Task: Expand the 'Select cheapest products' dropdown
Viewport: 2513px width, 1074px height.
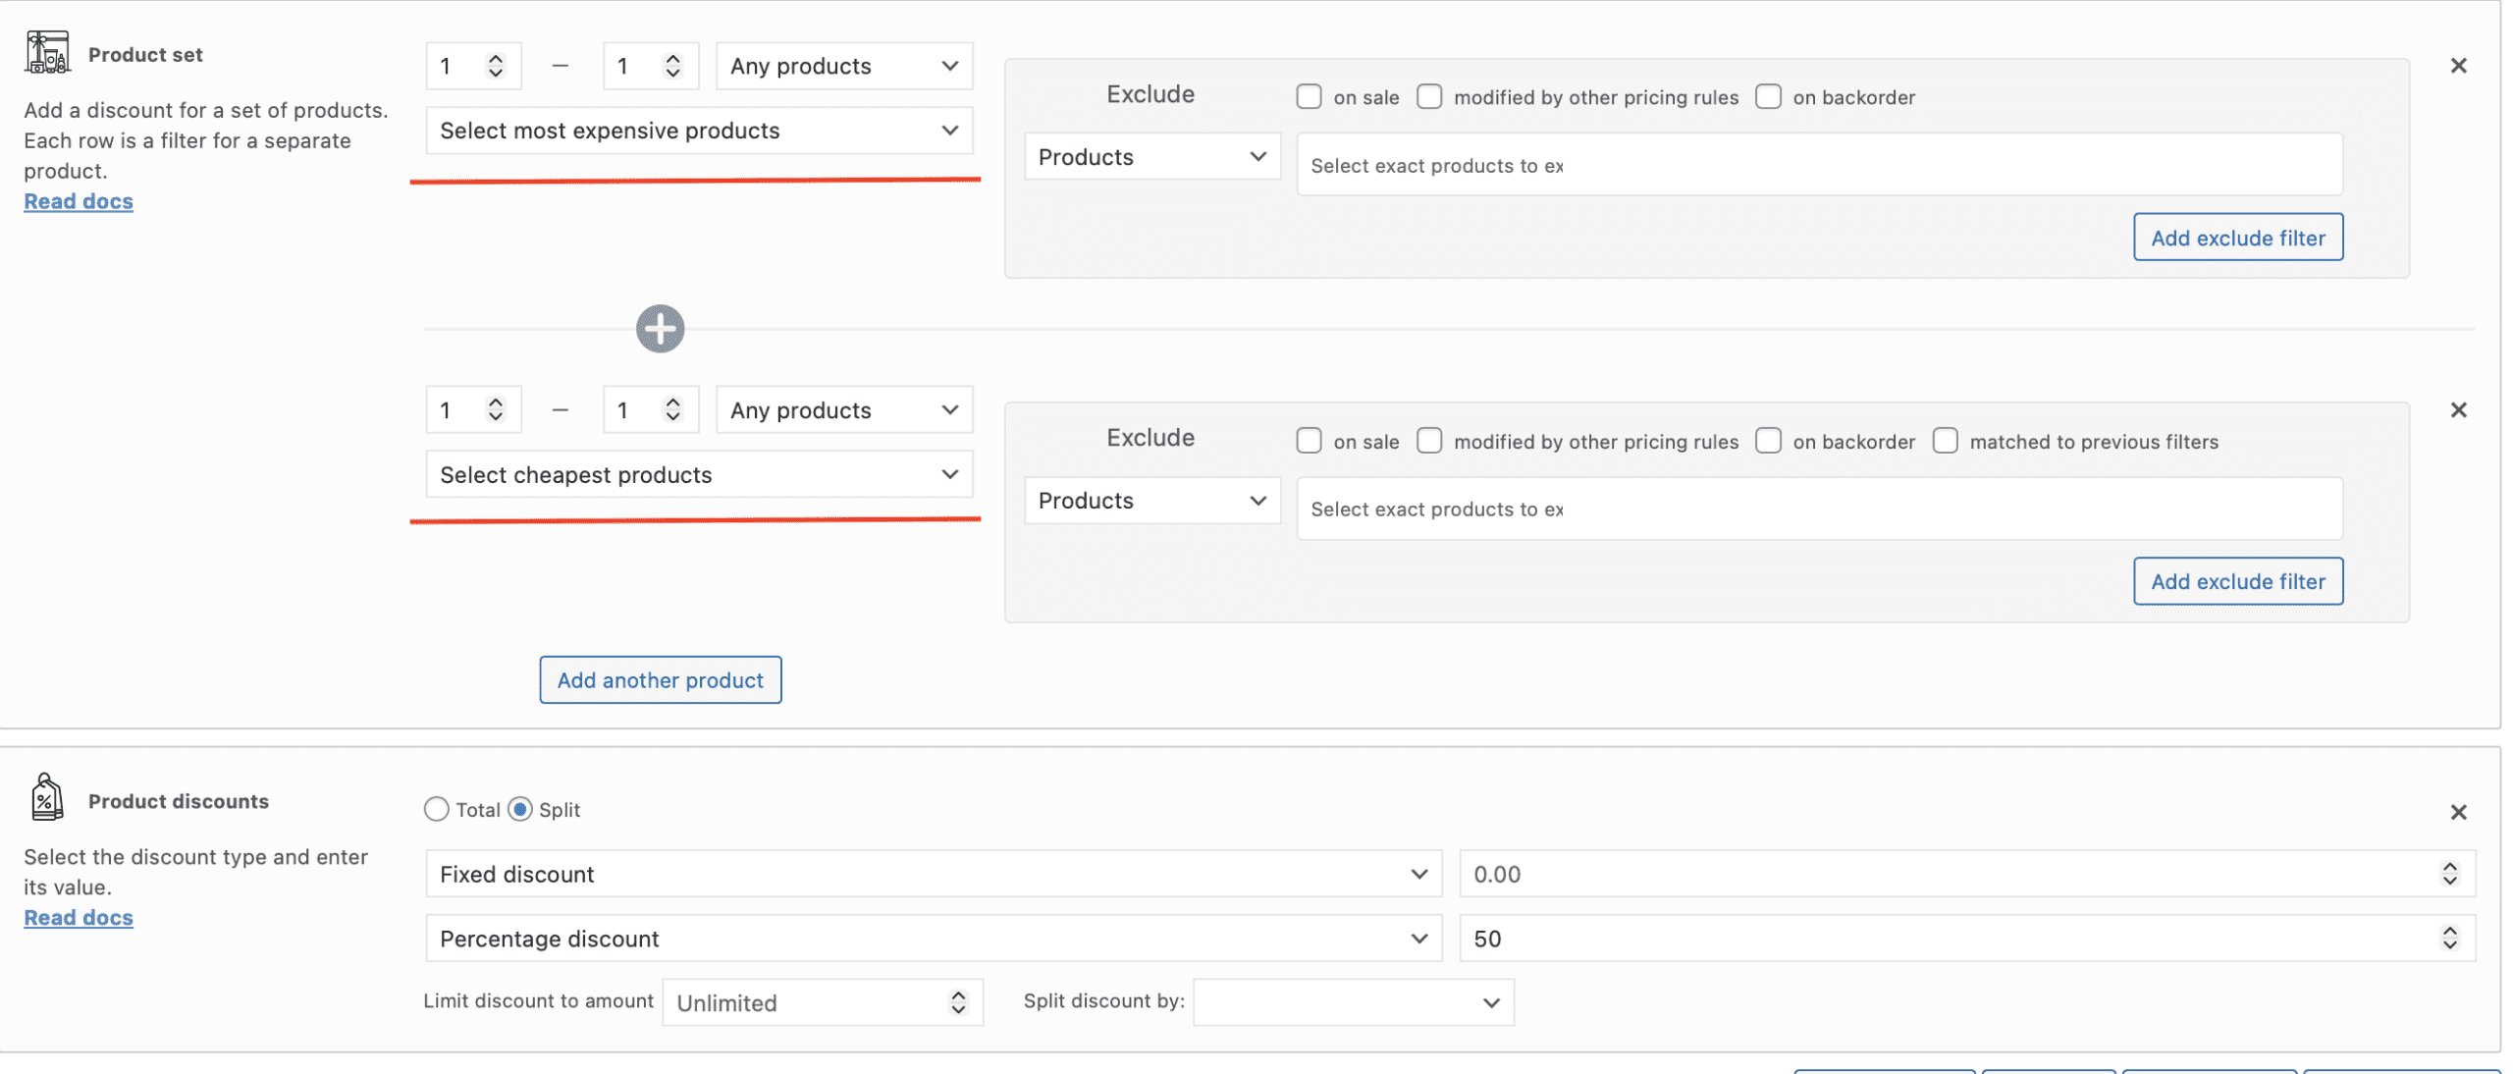Action: tap(698, 475)
